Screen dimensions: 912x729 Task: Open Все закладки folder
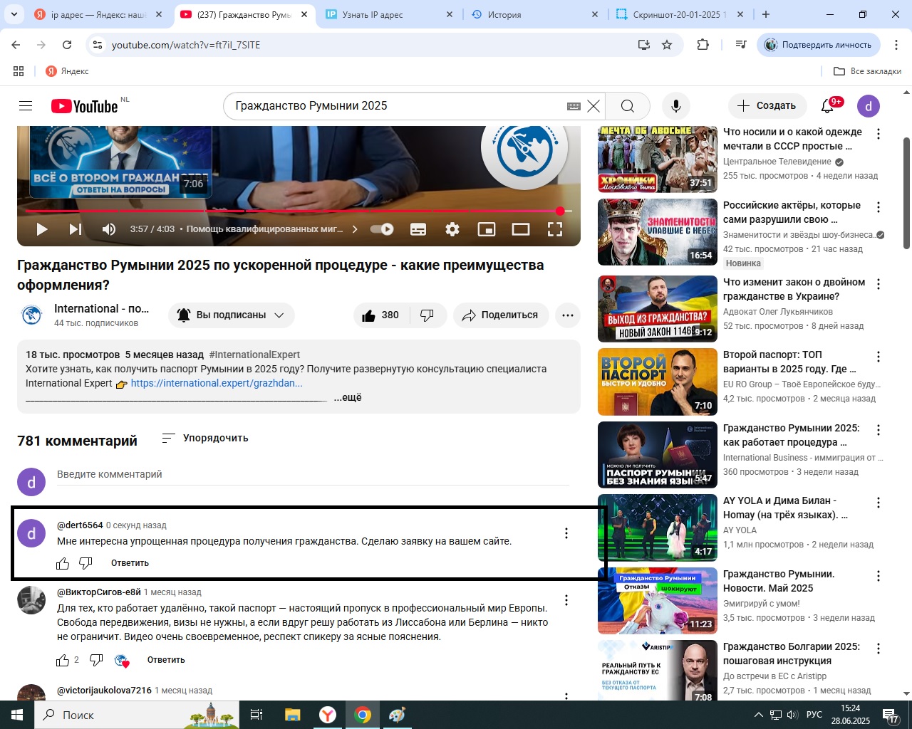point(867,71)
